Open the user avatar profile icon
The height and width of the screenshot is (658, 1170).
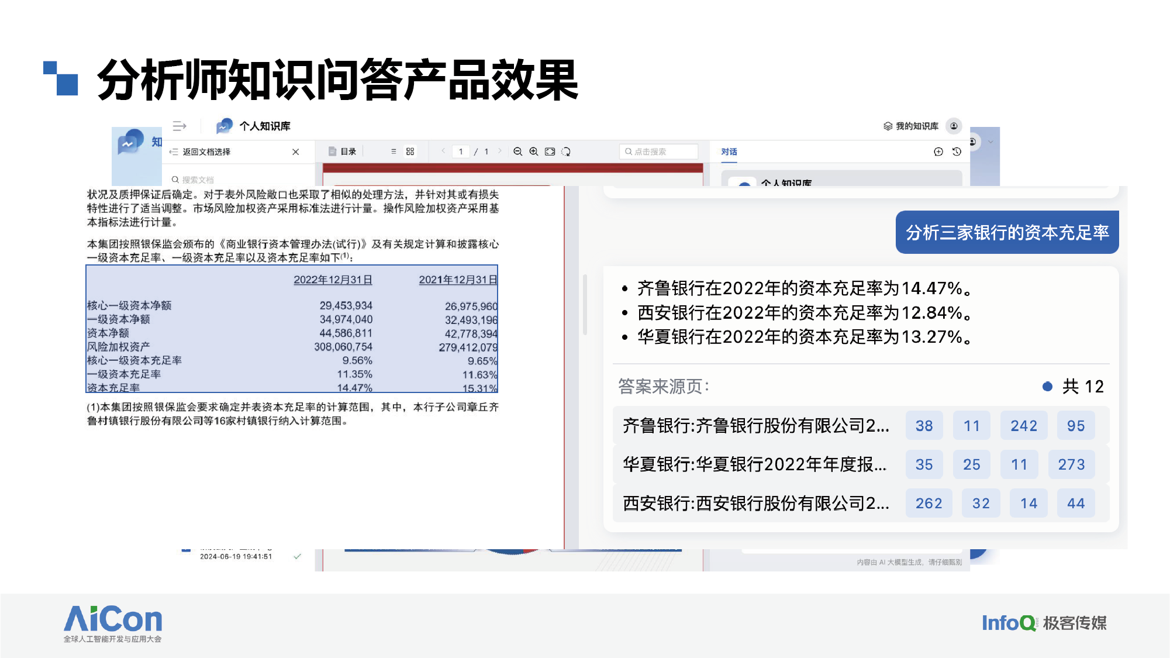[954, 126]
